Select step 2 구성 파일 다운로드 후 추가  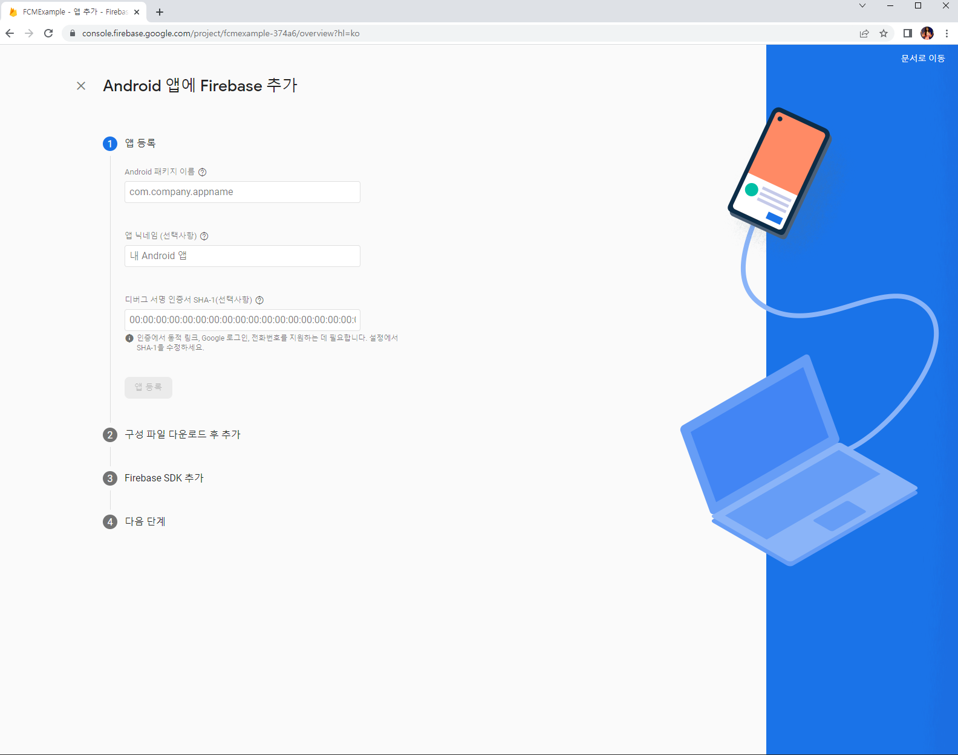click(183, 434)
